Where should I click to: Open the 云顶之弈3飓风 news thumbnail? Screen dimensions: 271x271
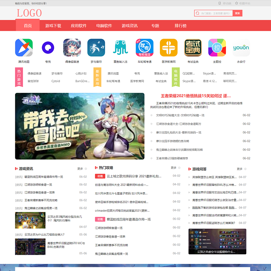(30, 220)
